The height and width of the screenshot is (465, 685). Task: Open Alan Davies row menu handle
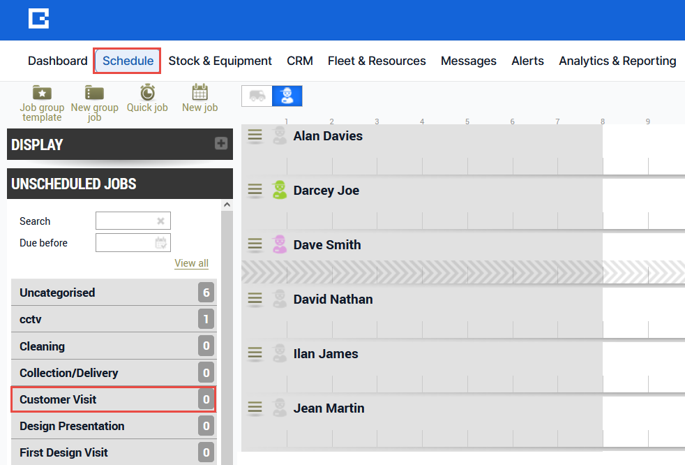[255, 135]
